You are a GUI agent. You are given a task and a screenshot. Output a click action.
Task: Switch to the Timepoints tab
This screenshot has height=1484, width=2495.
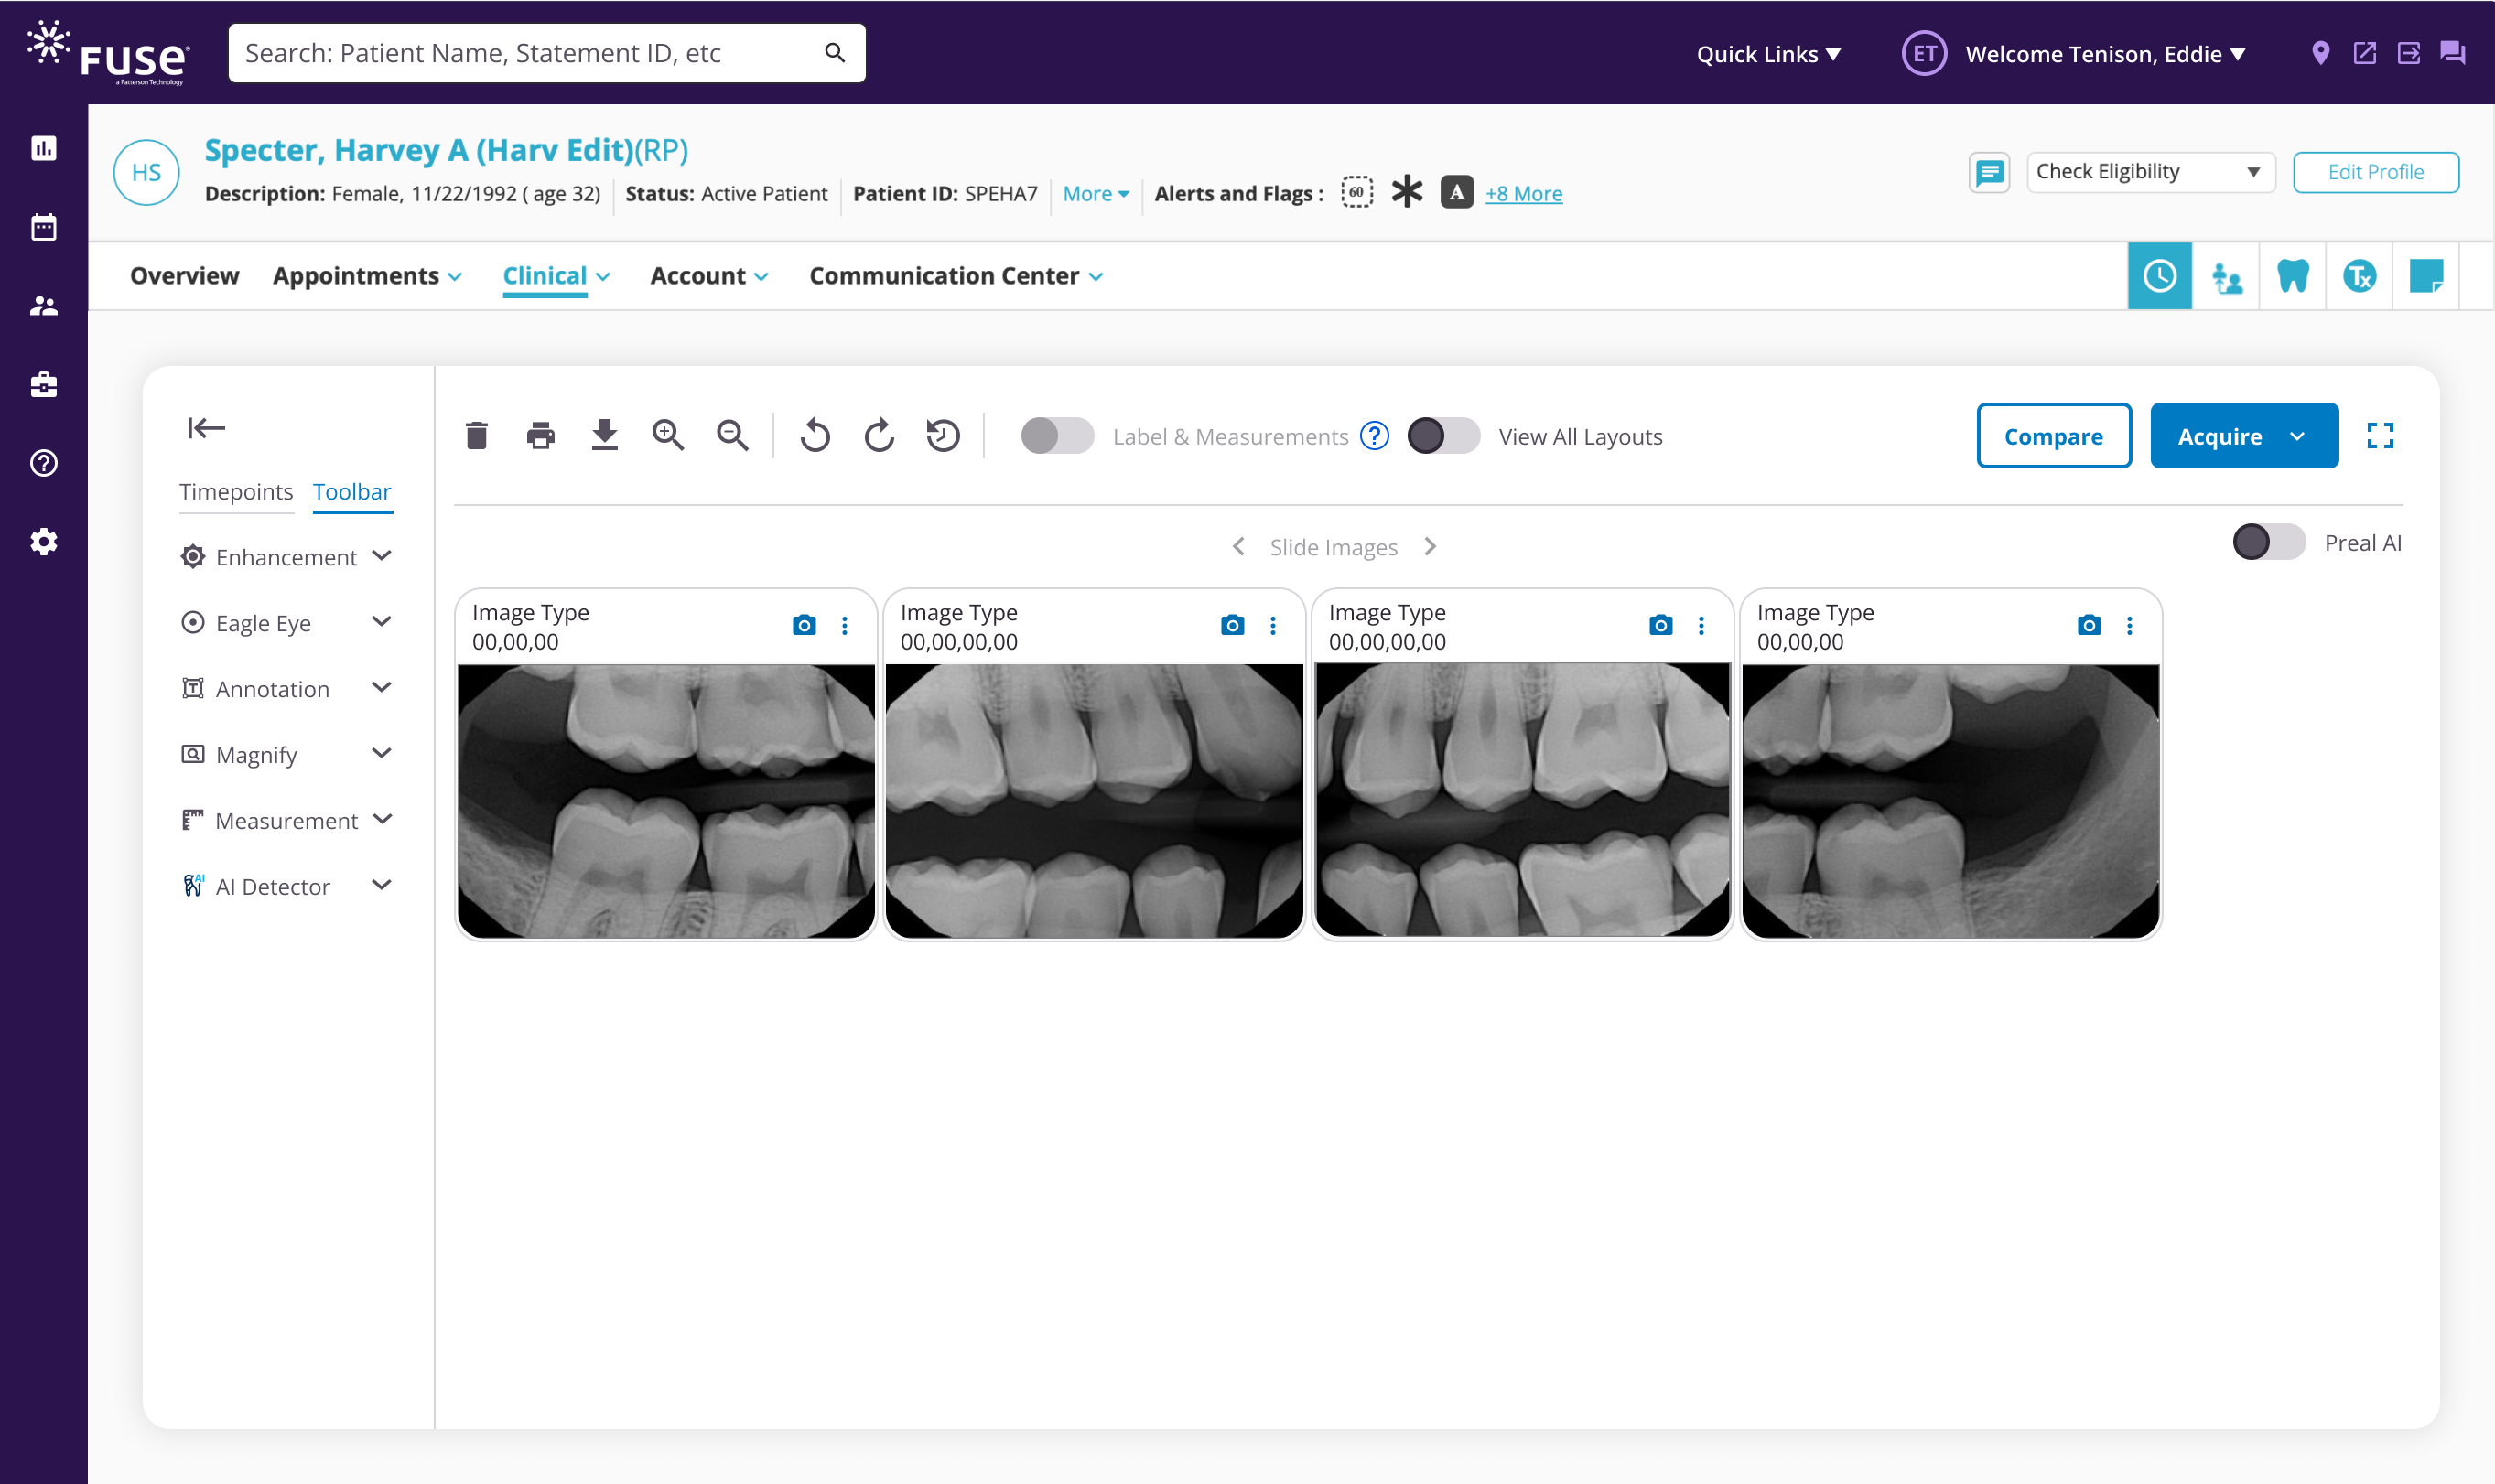coord(236,492)
